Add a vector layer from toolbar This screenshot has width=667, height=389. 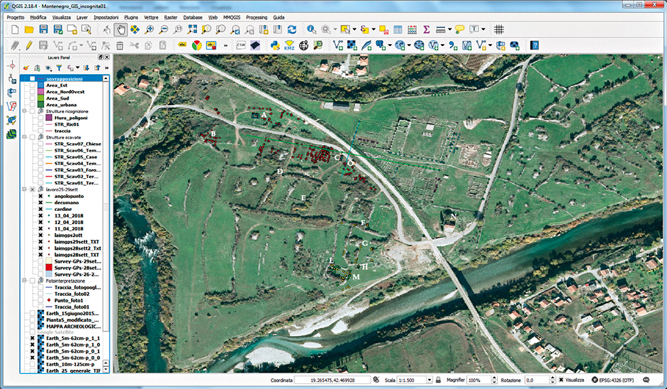click(338, 45)
